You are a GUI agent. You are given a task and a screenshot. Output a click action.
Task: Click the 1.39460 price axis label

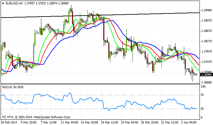[206, 10]
